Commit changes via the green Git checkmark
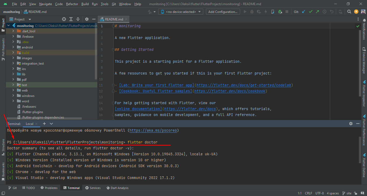This screenshot has width=367, height=196. coord(311,12)
